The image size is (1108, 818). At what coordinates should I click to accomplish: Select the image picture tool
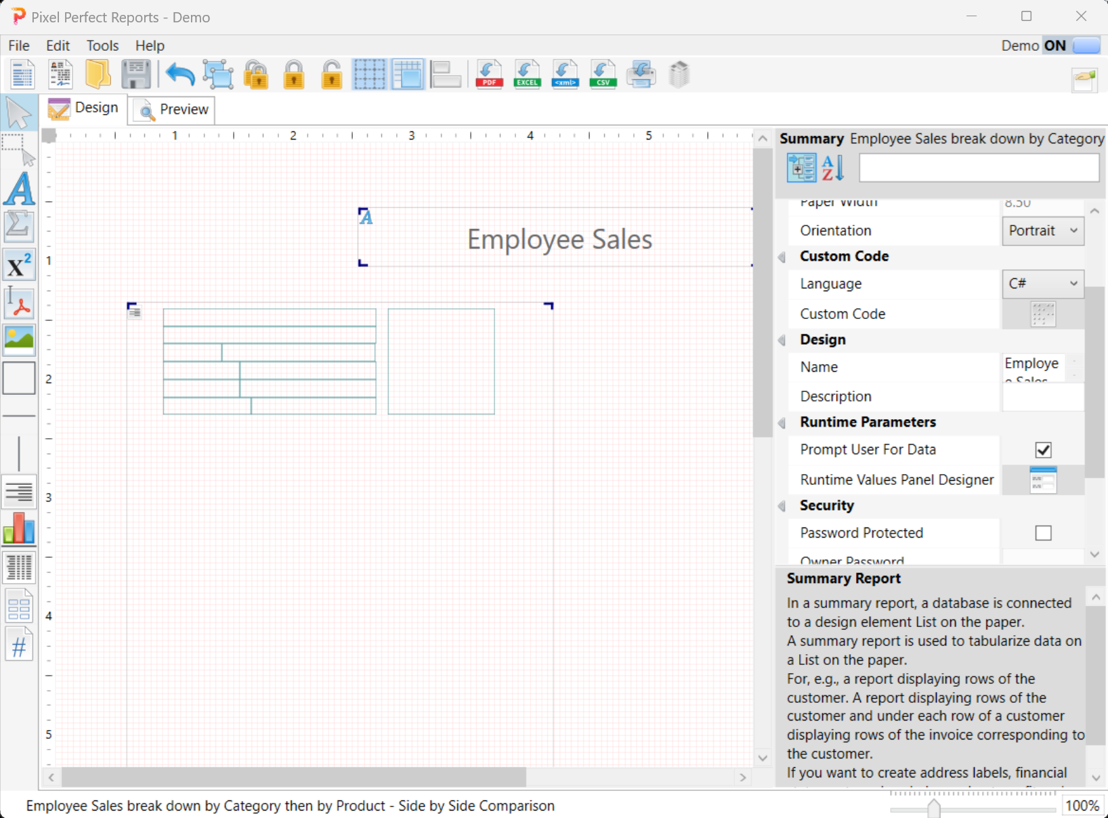19,339
